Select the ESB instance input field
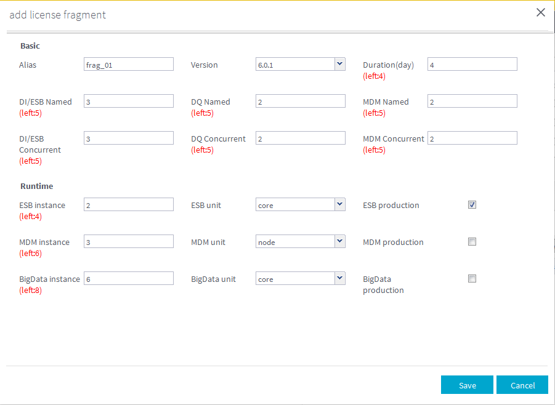The height and width of the screenshot is (405, 555). click(128, 204)
